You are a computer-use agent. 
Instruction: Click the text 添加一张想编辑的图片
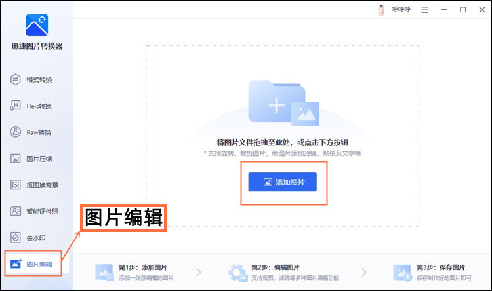[x=146, y=278]
